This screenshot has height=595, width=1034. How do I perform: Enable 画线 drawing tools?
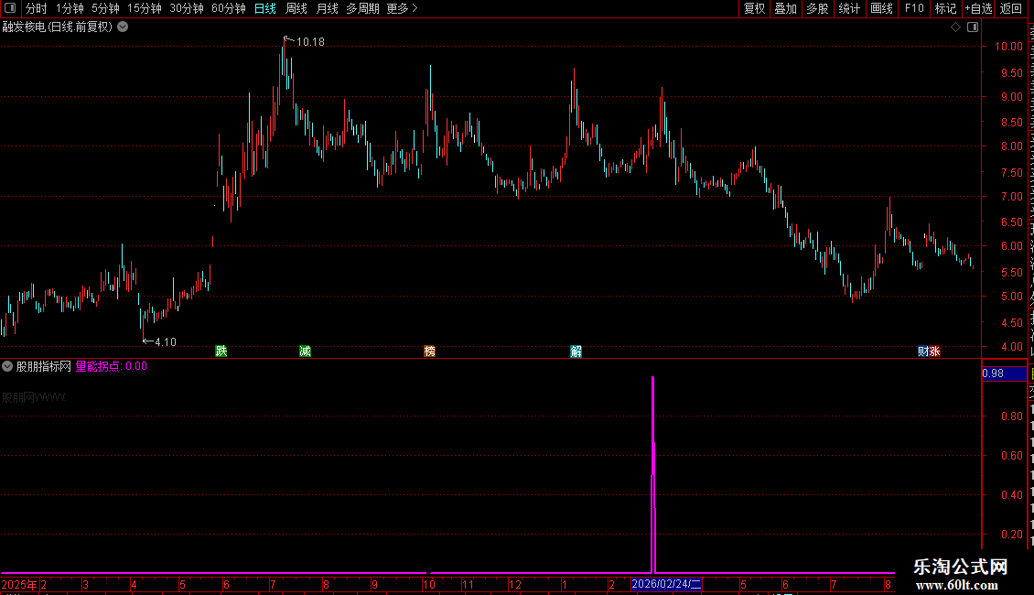[882, 8]
